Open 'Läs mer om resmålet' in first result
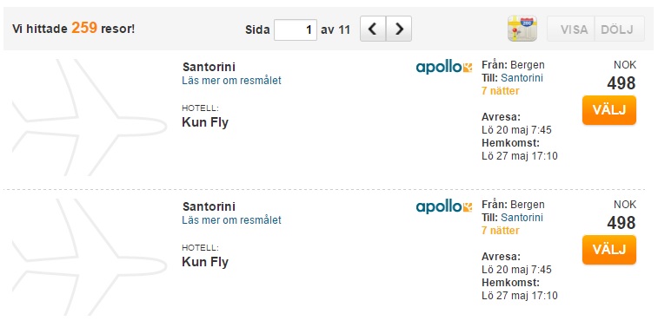Screen dimensions: 658x327 pos(231,81)
